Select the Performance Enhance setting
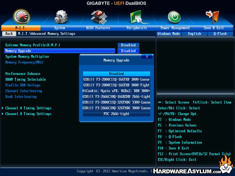The width and height of the screenshot is (235, 176). 23,74
